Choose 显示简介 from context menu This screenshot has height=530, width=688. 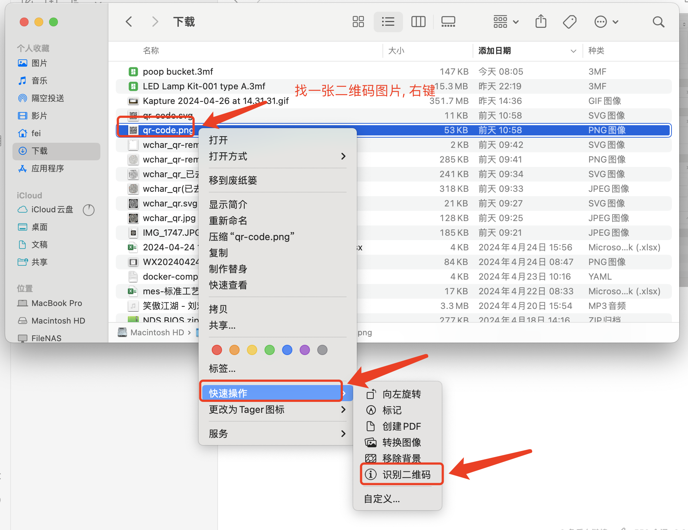(277, 204)
